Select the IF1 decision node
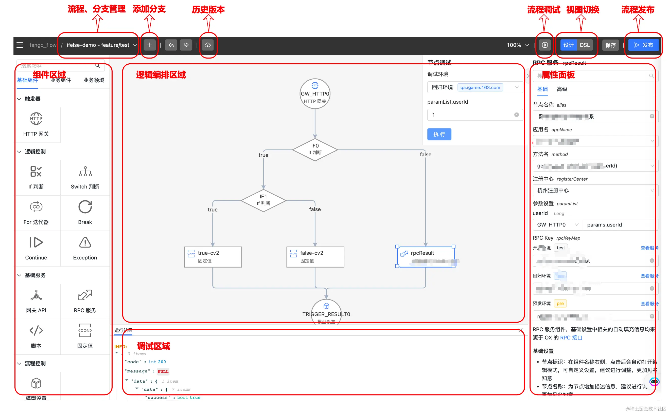 click(263, 200)
